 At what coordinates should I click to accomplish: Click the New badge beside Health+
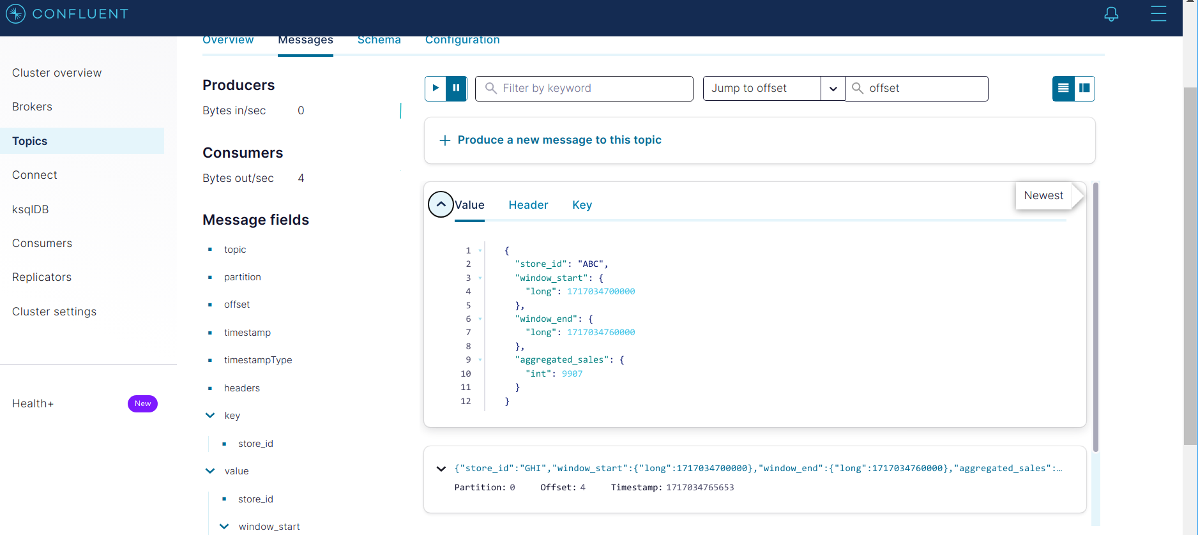point(142,403)
